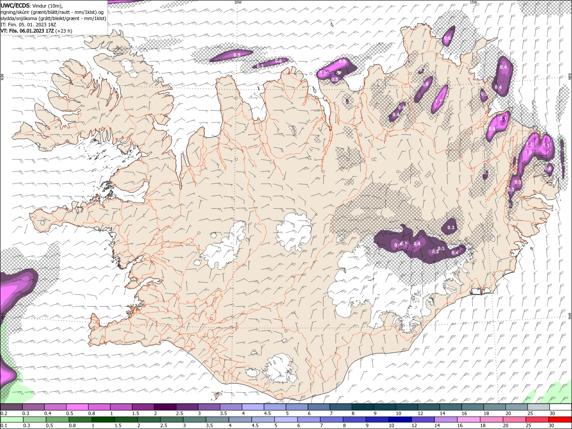Viewport: 572px width, 429px height.
Task: Pick the white 30 swatch in upper legend
Action: [560, 407]
